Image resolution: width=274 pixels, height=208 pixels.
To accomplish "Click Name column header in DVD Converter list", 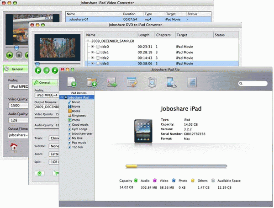I will click(111, 35).
